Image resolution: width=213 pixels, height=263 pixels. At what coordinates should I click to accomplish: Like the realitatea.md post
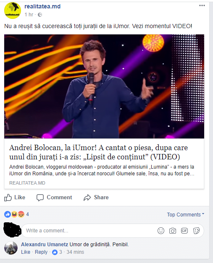coord(15,198)
